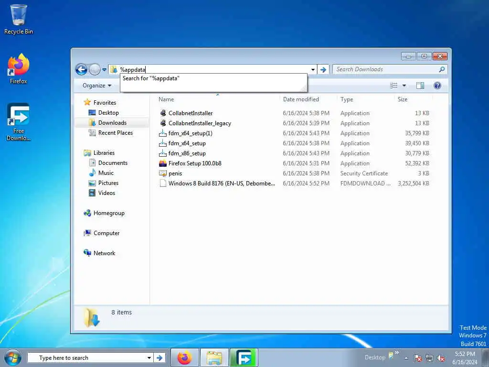
Task: Click the taskbar search go arrow
Action: (159, 357)
